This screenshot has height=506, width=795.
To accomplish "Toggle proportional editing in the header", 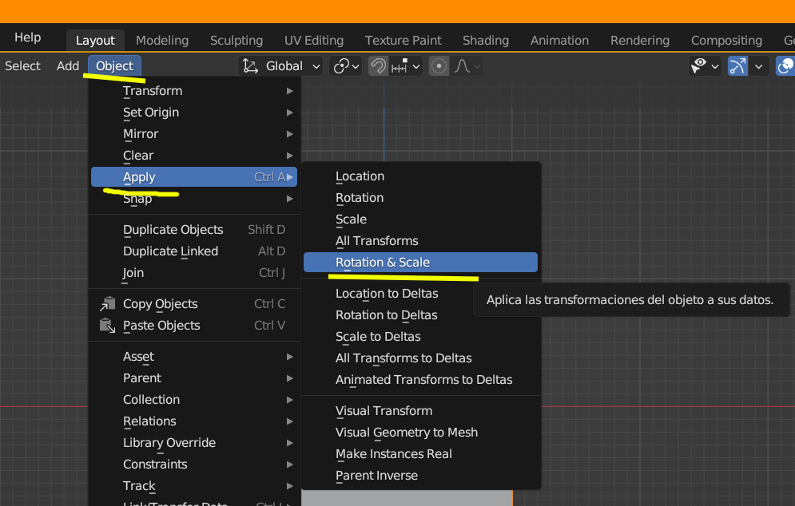I will pos(439,66).
